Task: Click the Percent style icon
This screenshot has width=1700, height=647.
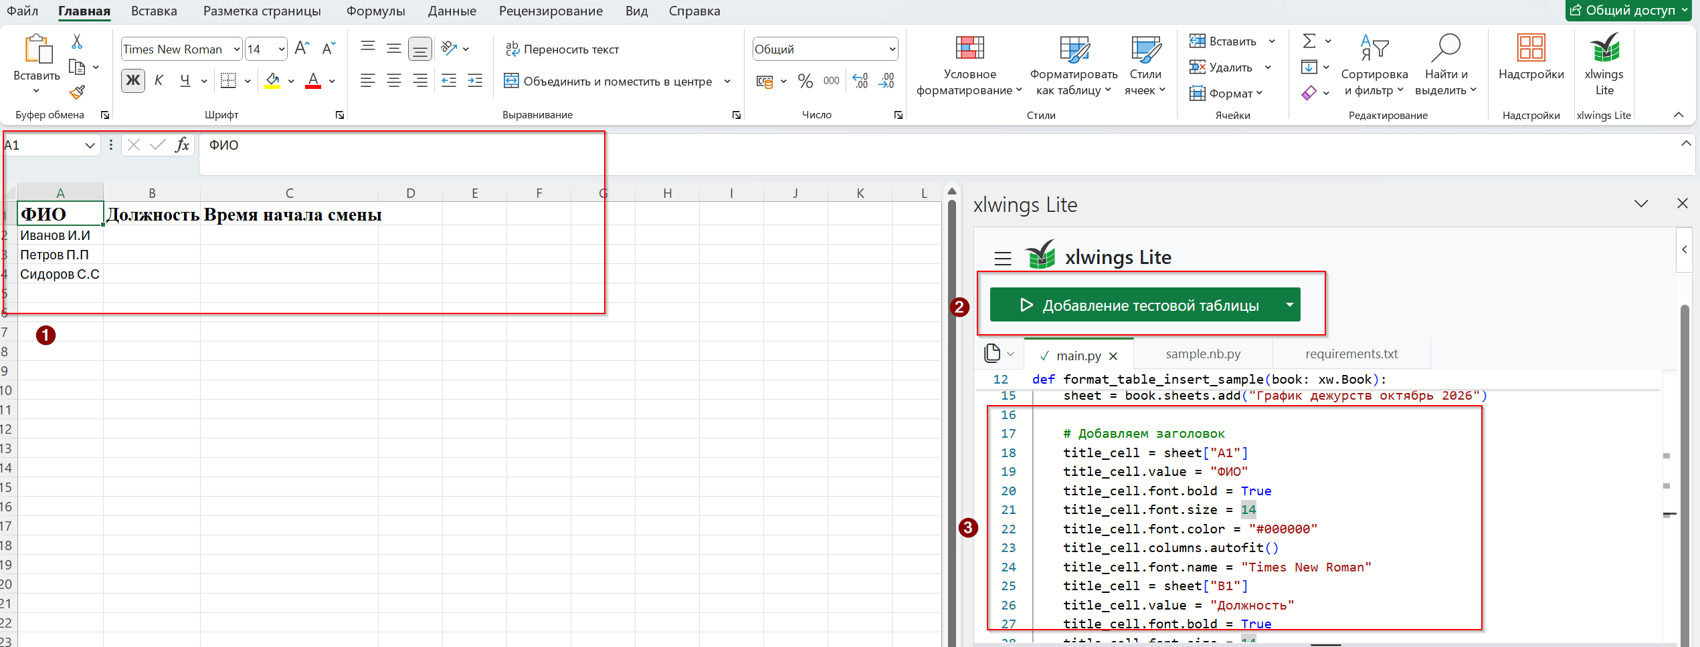Action: pos(806,81)
